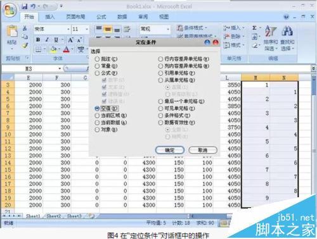The width and height of the screenshot is (317, 239).
Task: Open the 宋体 font name dropdown
Action: [x=68, y=29]
